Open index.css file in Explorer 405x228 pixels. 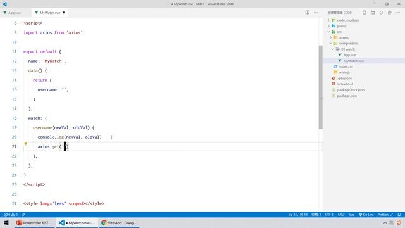[x=346, y=66]
